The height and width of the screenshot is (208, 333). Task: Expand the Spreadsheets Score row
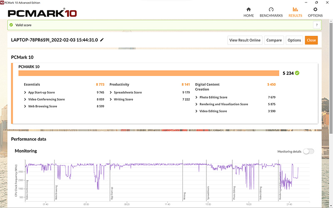(x=112, y=92)
